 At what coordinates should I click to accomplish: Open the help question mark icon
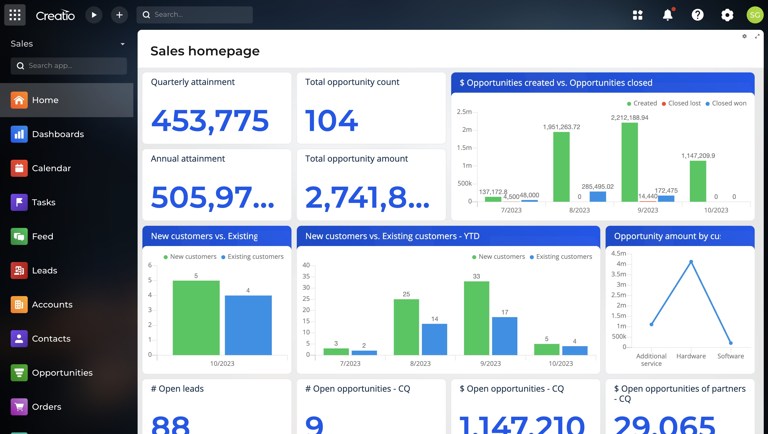pos(697,15)
